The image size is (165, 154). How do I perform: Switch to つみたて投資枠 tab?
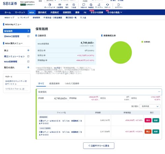[72, 83]
